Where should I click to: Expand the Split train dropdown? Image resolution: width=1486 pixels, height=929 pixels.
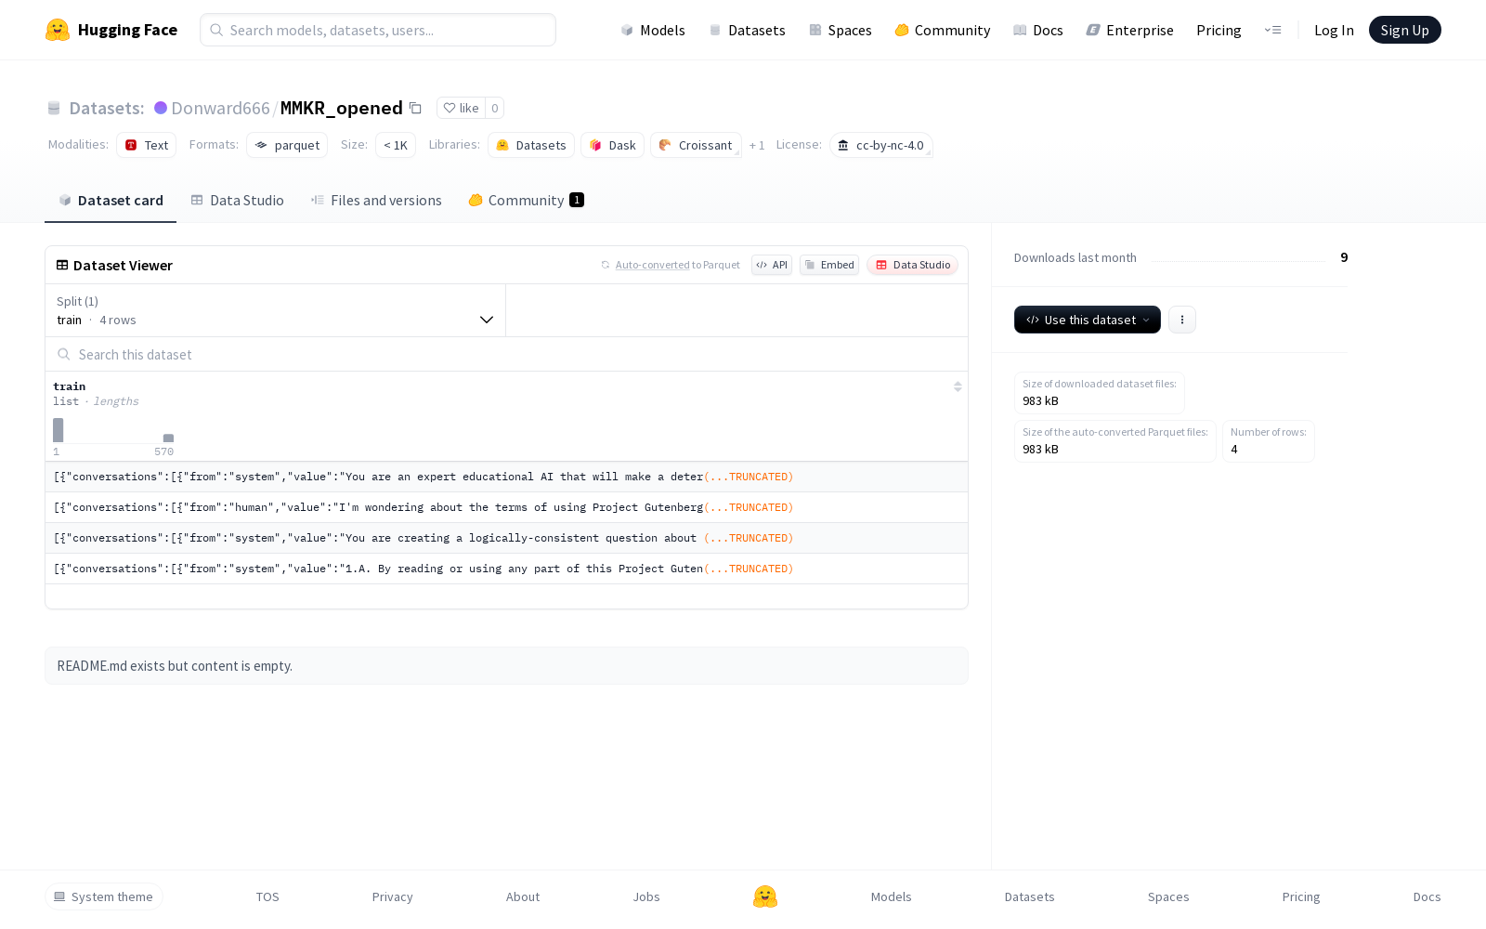[275, 310]
